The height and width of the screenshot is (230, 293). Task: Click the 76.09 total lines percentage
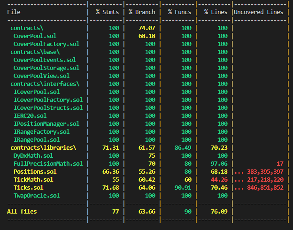click(x=218, y=211)
